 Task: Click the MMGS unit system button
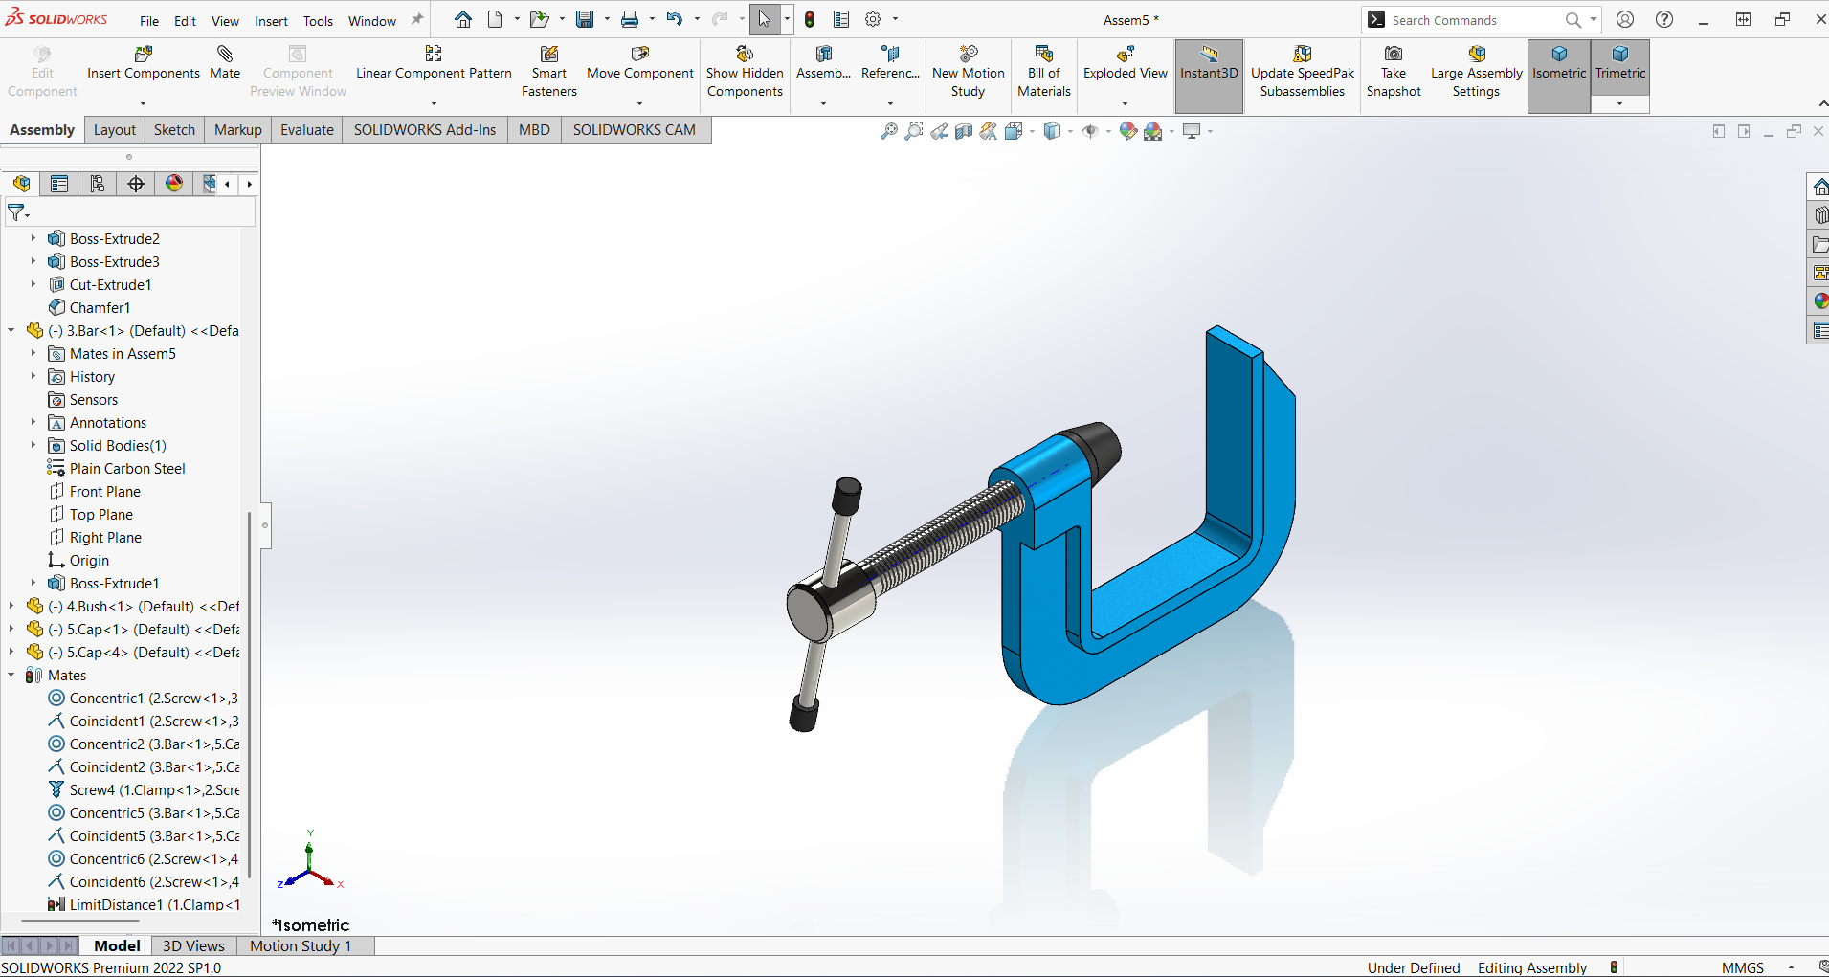tap(1742, 967)
